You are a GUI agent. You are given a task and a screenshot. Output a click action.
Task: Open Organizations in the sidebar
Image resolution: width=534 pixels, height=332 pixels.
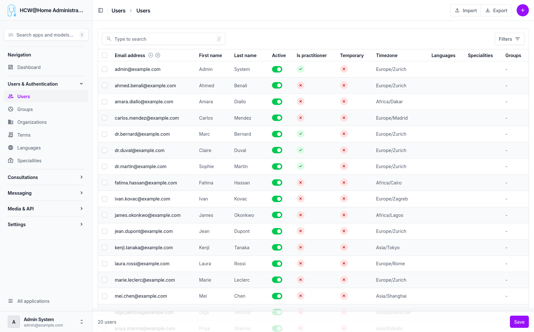(x=32, y=122)
